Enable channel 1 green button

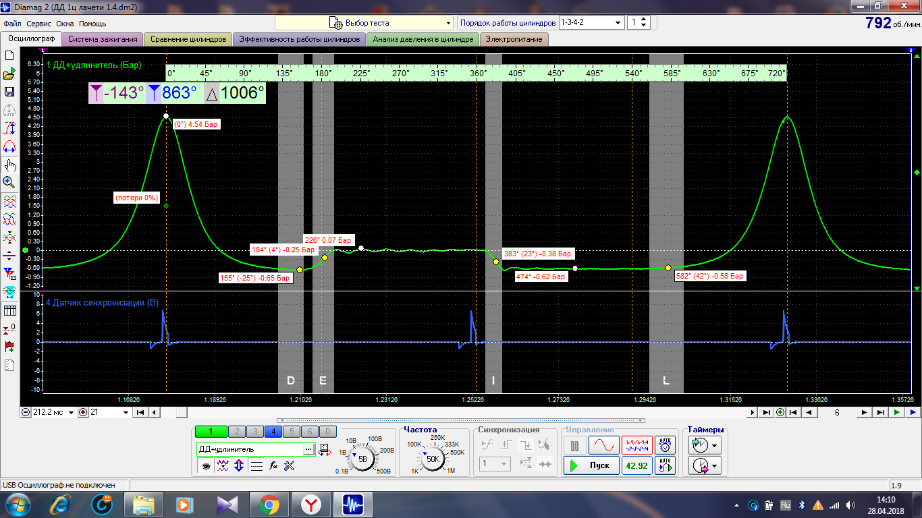coord(211,432)
